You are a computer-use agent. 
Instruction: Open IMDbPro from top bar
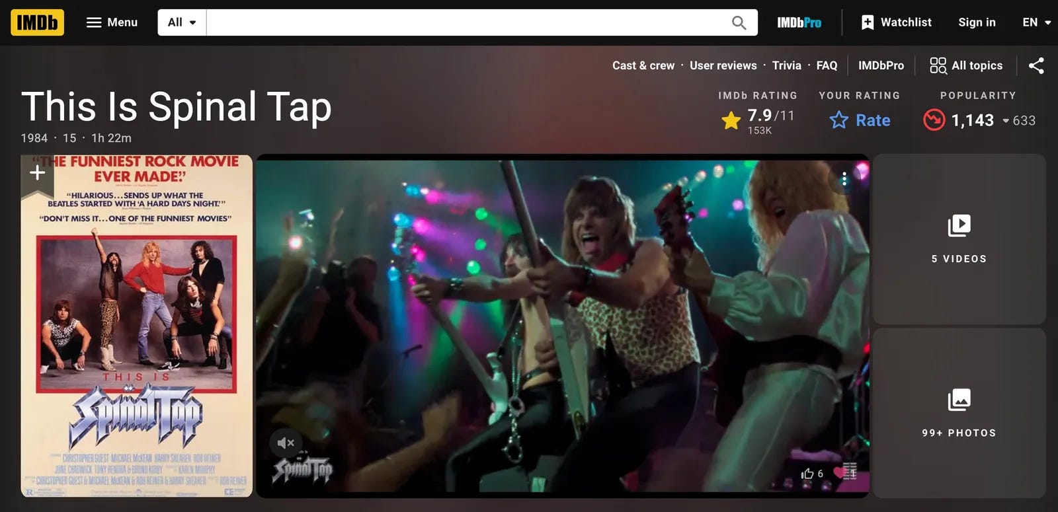[x=799, y=22]
